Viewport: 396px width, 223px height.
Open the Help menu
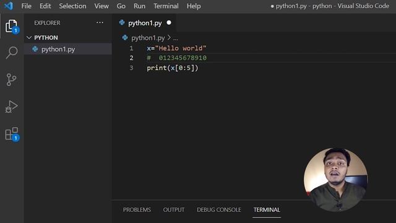[x=194, y=6]
